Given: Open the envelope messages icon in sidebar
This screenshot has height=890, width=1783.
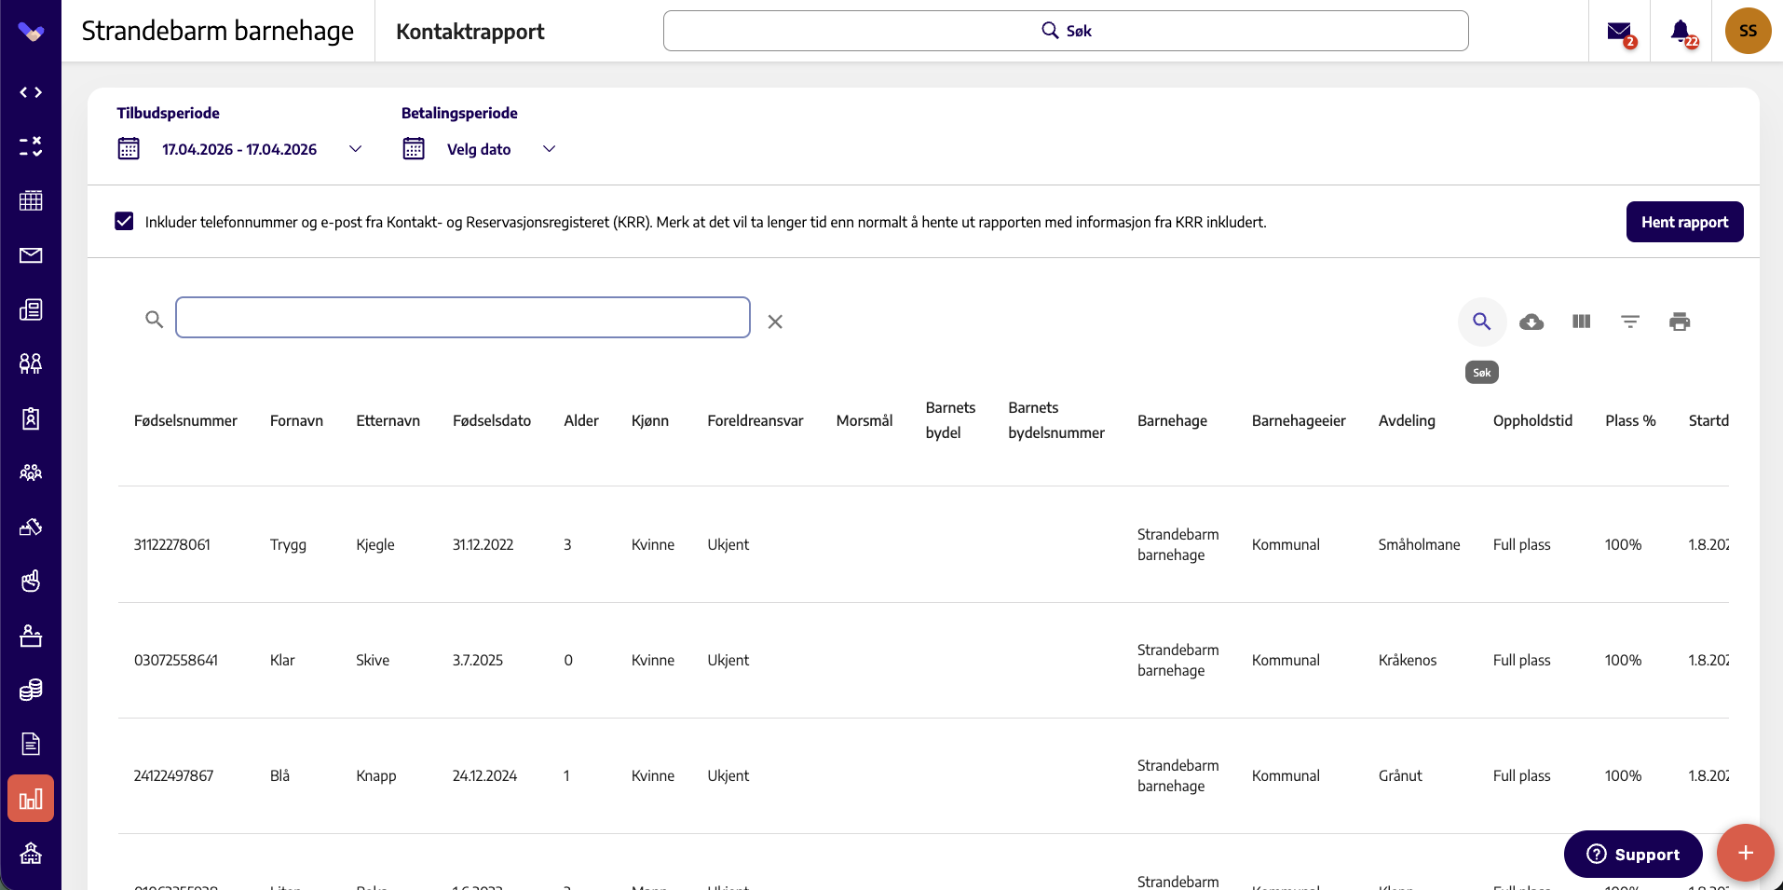Looking at the screenshot, I should pyautogui.click(x=31, y=255).
